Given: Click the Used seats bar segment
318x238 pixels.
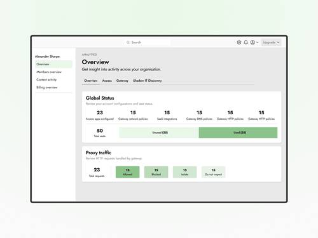Looking at the screenshot, I should [x=238, y=133].
